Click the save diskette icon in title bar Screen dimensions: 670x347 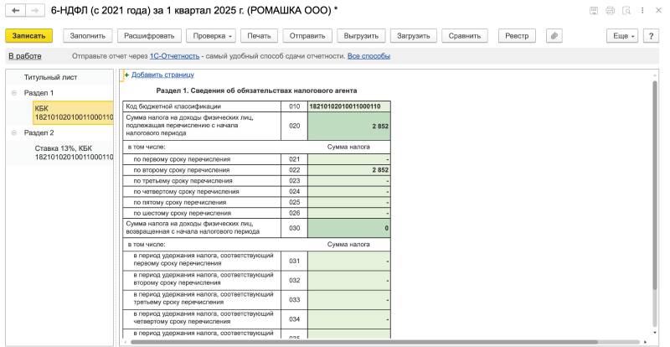(594, 10)
